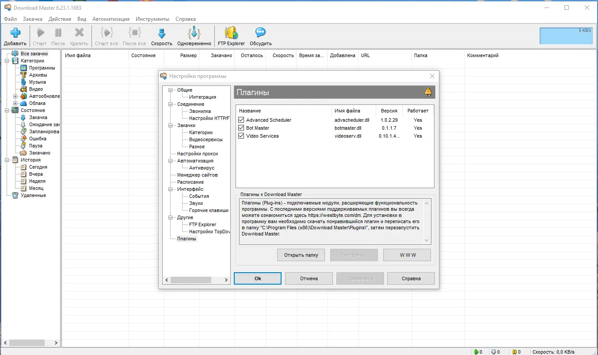Select Месяц history icon

click(x=24, y=188)
